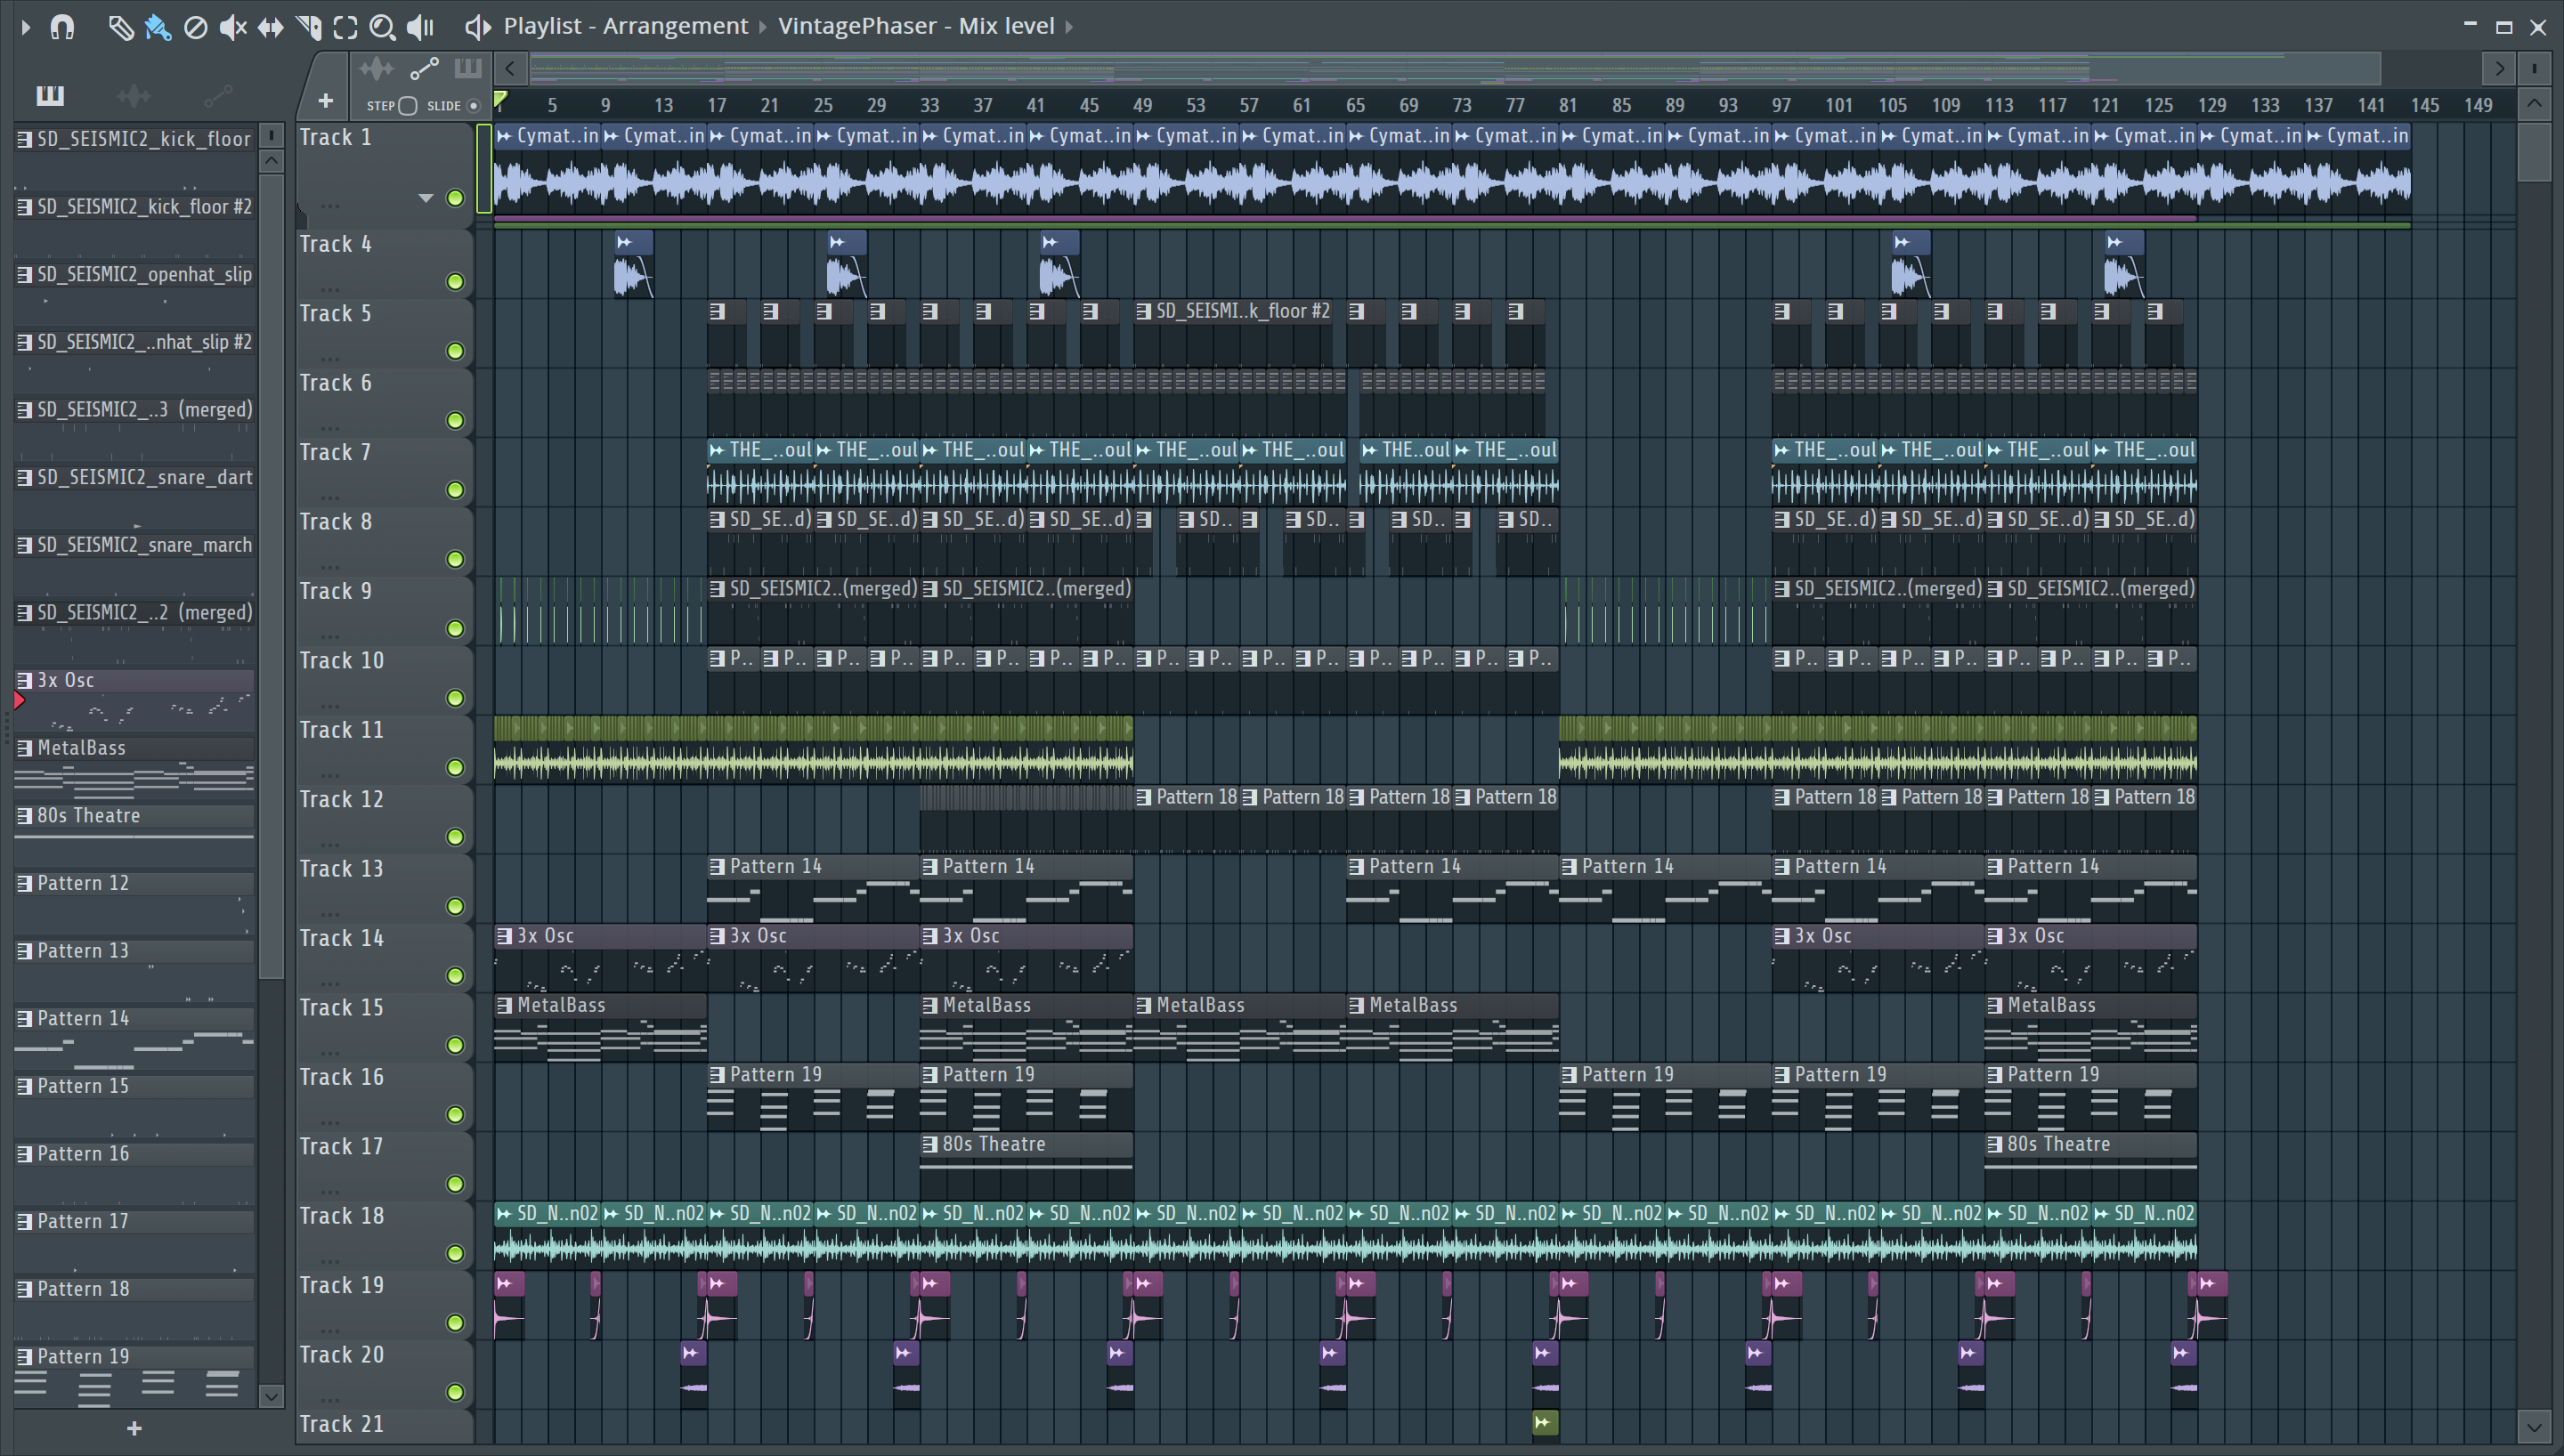Switch picker to audio clips tab
2564x1456 pixels.
tap(133, 96)
